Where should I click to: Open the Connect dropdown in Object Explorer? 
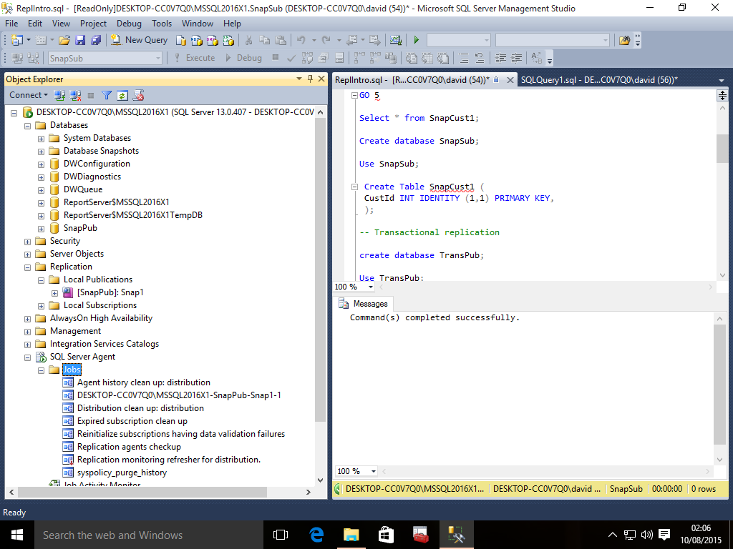29,95
